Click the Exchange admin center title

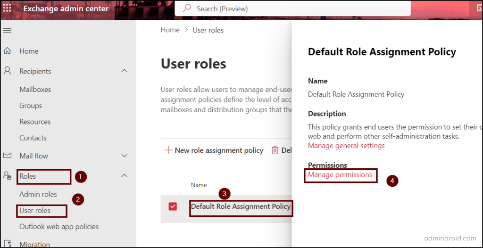66,8
